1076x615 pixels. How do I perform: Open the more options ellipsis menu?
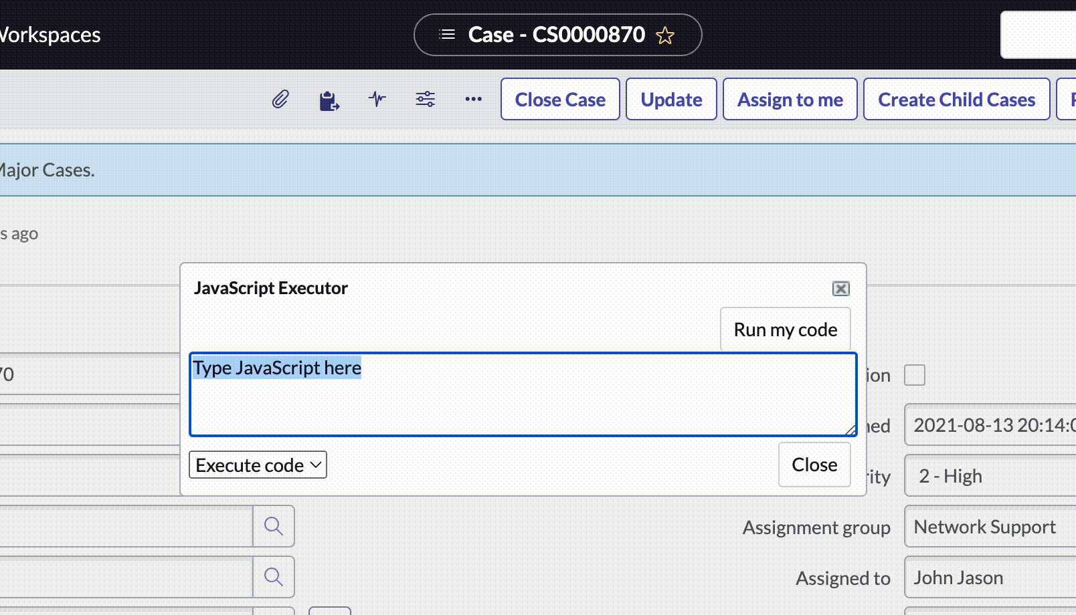474,99
